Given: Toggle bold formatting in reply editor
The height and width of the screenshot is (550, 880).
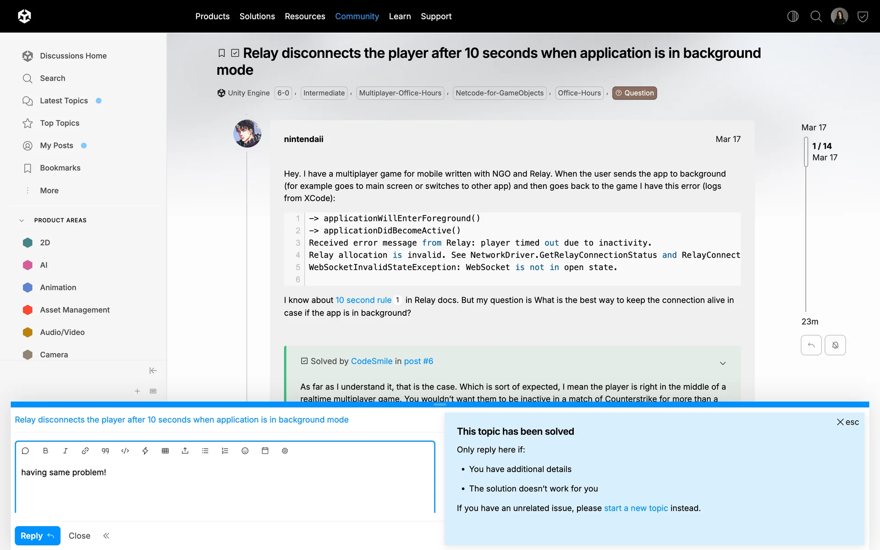Looking at the screenshot, I should pos(45,451).
